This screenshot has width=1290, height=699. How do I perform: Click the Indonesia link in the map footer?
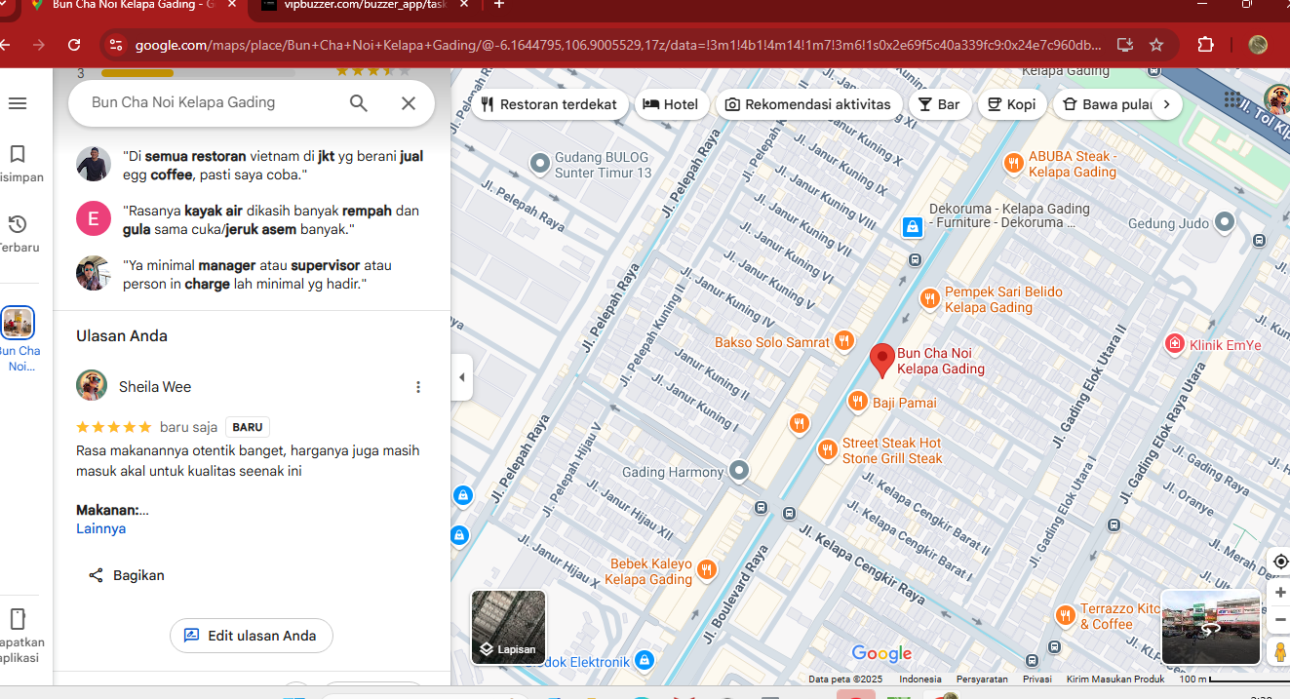point(920,680)
